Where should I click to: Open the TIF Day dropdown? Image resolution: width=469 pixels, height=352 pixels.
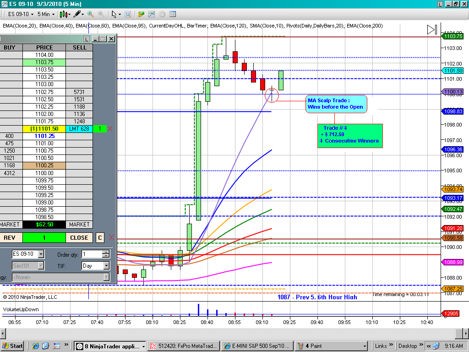coord(96,265)
